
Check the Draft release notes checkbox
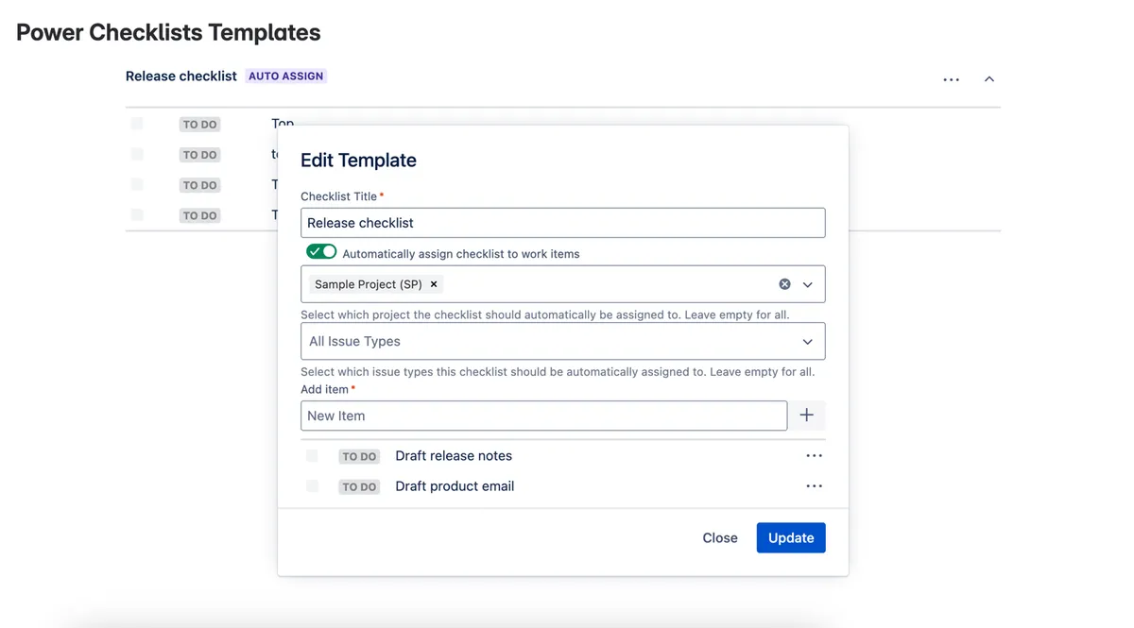coord(312,456)
